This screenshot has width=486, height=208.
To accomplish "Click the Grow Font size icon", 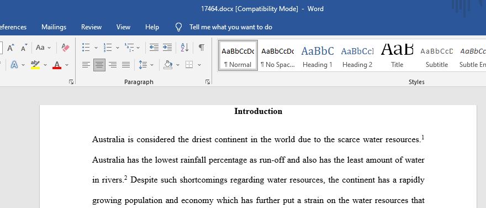I will pos(11,48).
